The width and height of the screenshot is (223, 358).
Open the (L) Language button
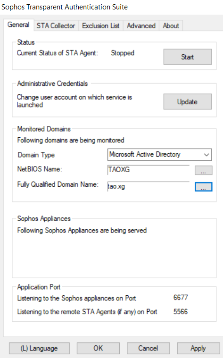(x=39, y=348)
